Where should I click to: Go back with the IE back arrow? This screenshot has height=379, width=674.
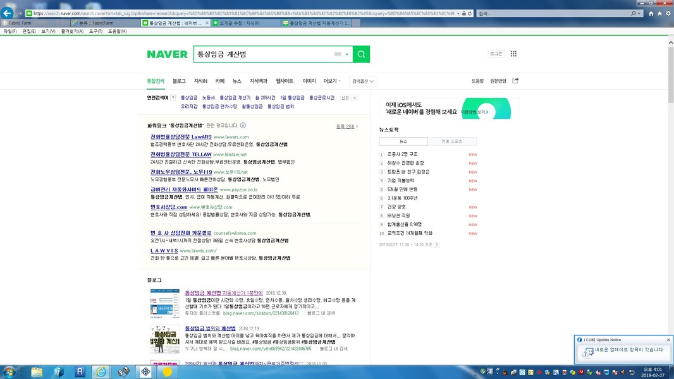tap(7, 13)
